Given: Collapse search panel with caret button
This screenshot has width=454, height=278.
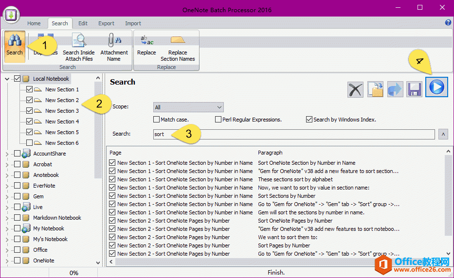Looking at the screenshot, I should click(443, 134).
